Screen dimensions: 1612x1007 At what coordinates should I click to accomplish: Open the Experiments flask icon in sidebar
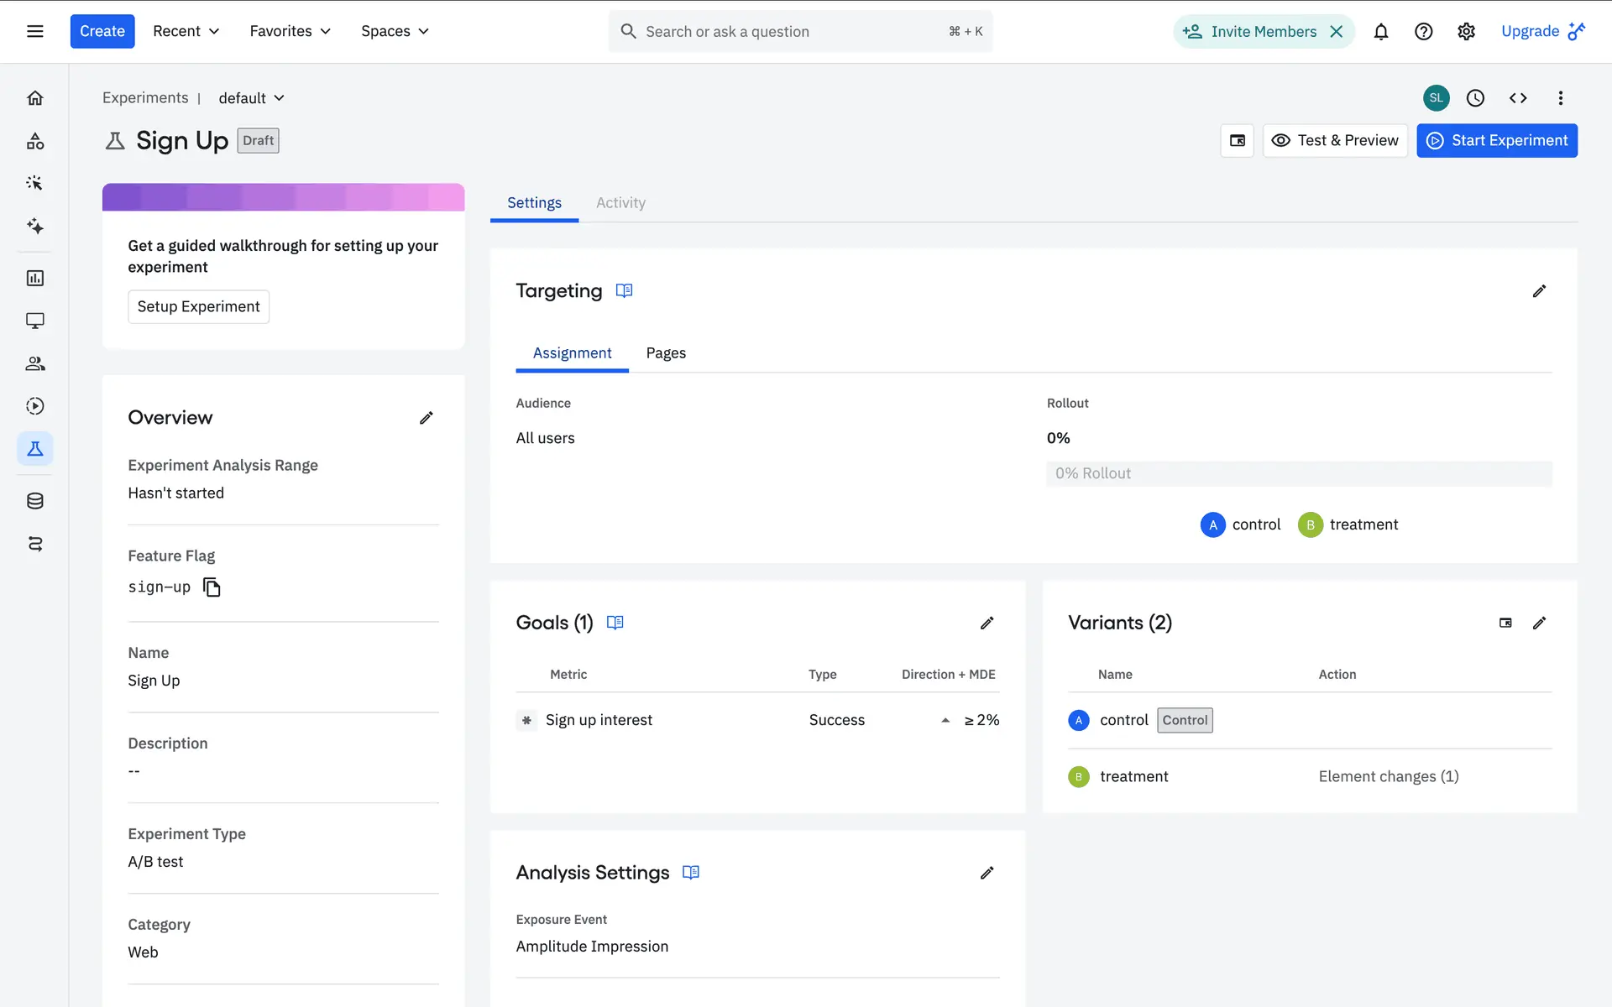pyautogui.click(x=34, y=449)
